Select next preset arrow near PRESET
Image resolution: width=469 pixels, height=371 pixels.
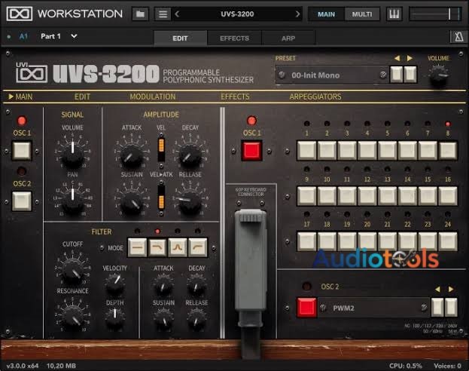(x=410, y=58)
